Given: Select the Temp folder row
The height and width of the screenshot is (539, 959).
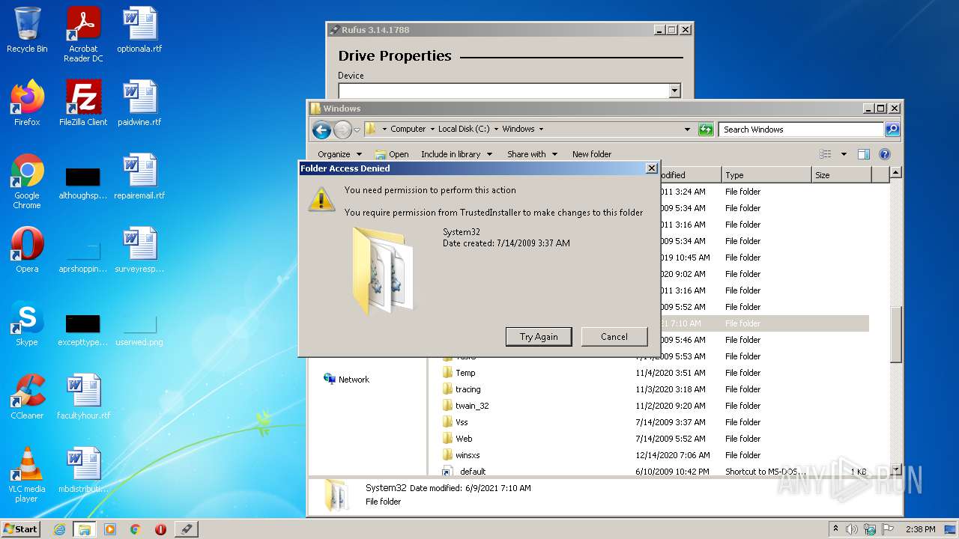Looking at the screenshot, I should coord(656,373).
